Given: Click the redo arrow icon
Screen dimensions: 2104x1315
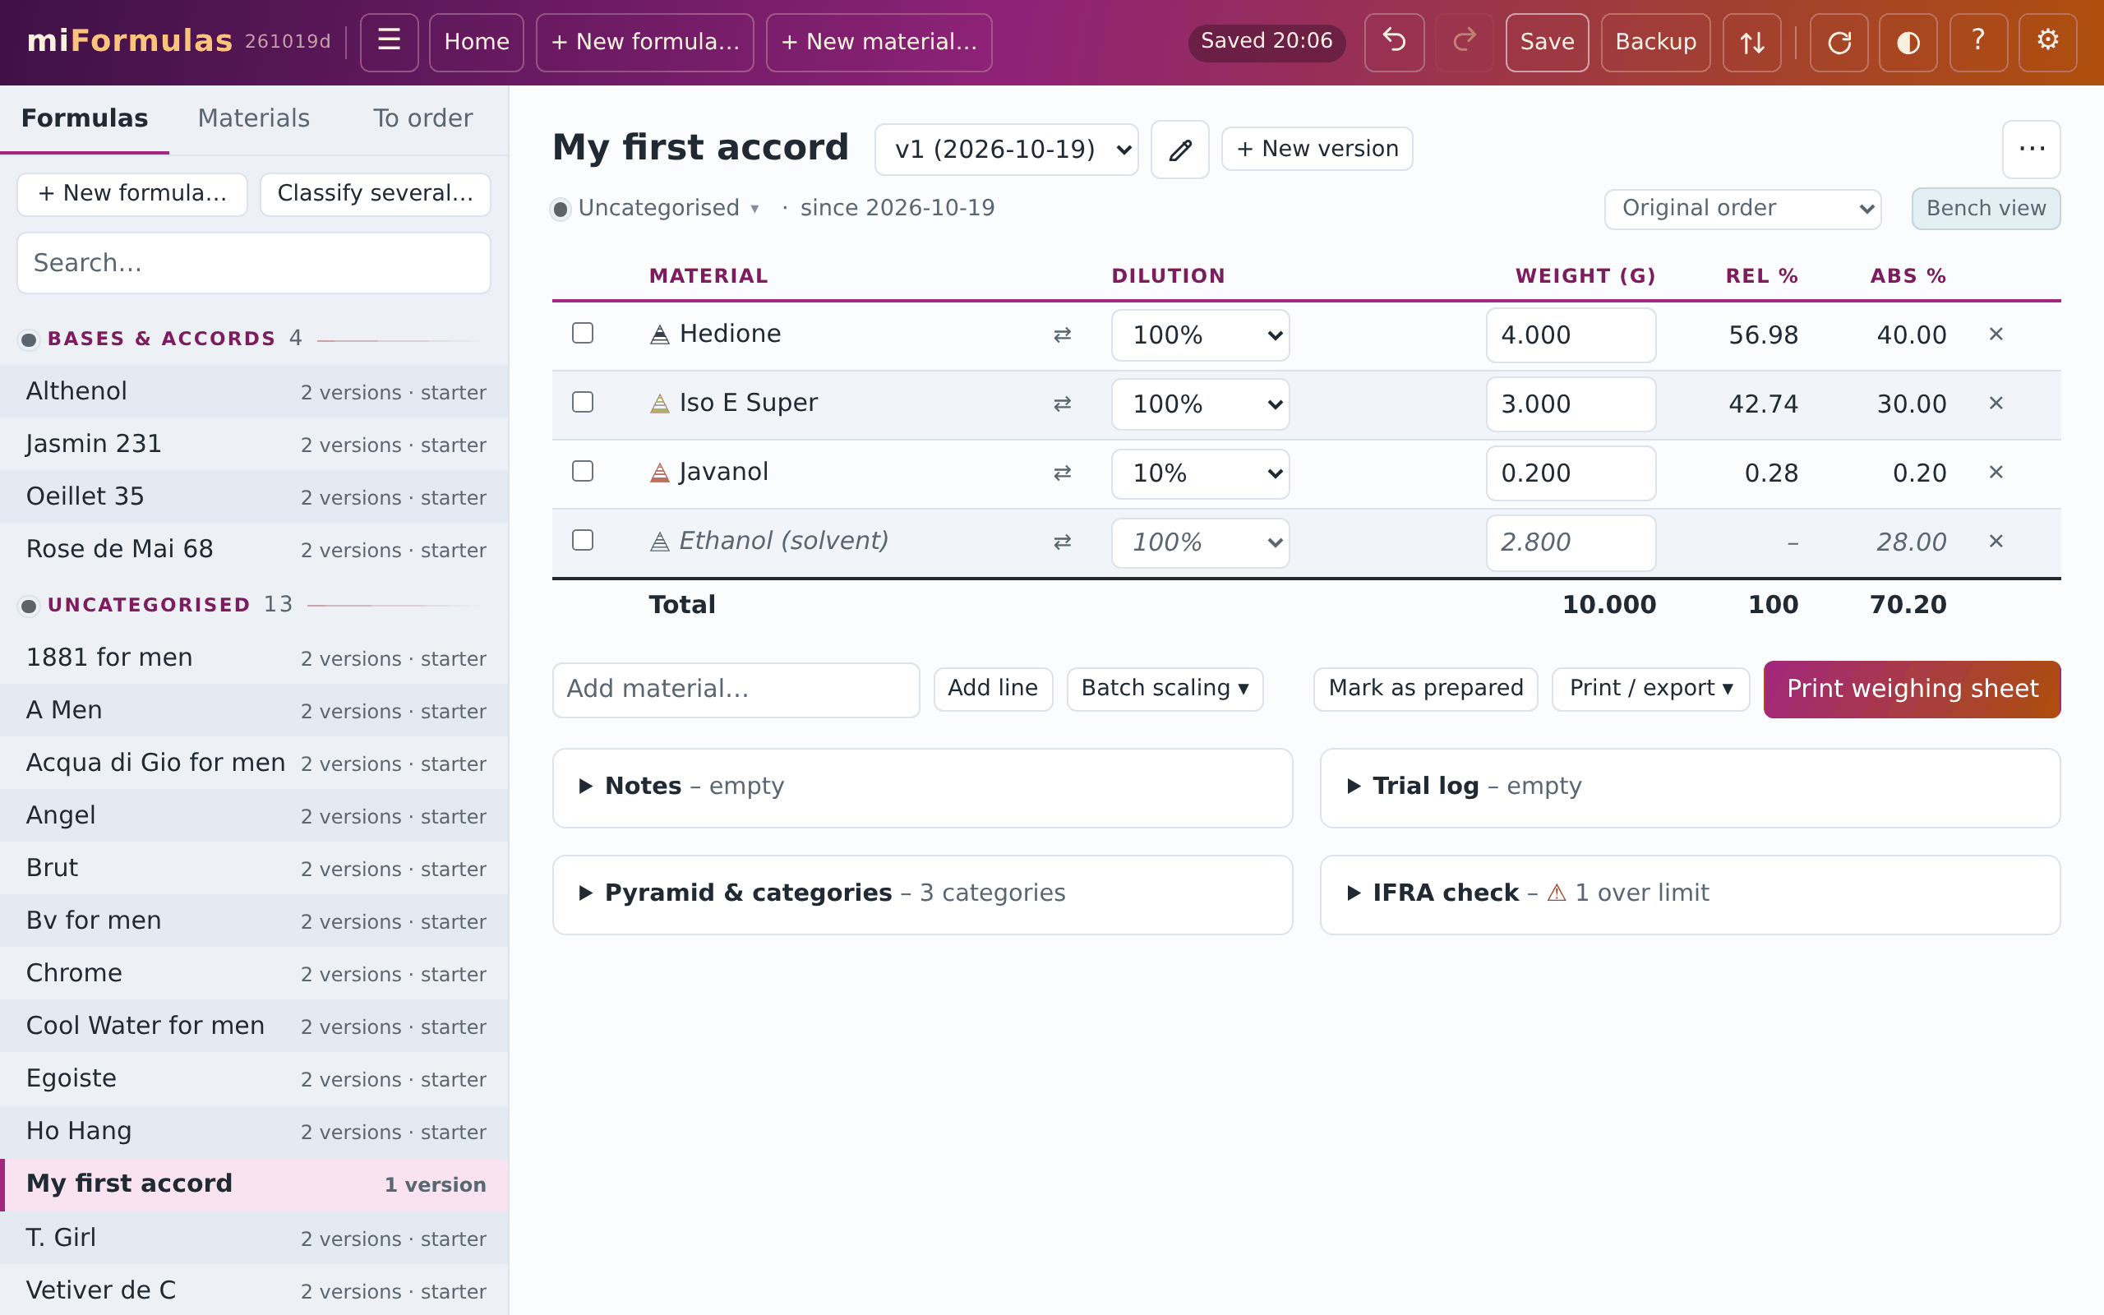Looking at the screenshot, I should pyautogui.click(x=1464, y=42).
